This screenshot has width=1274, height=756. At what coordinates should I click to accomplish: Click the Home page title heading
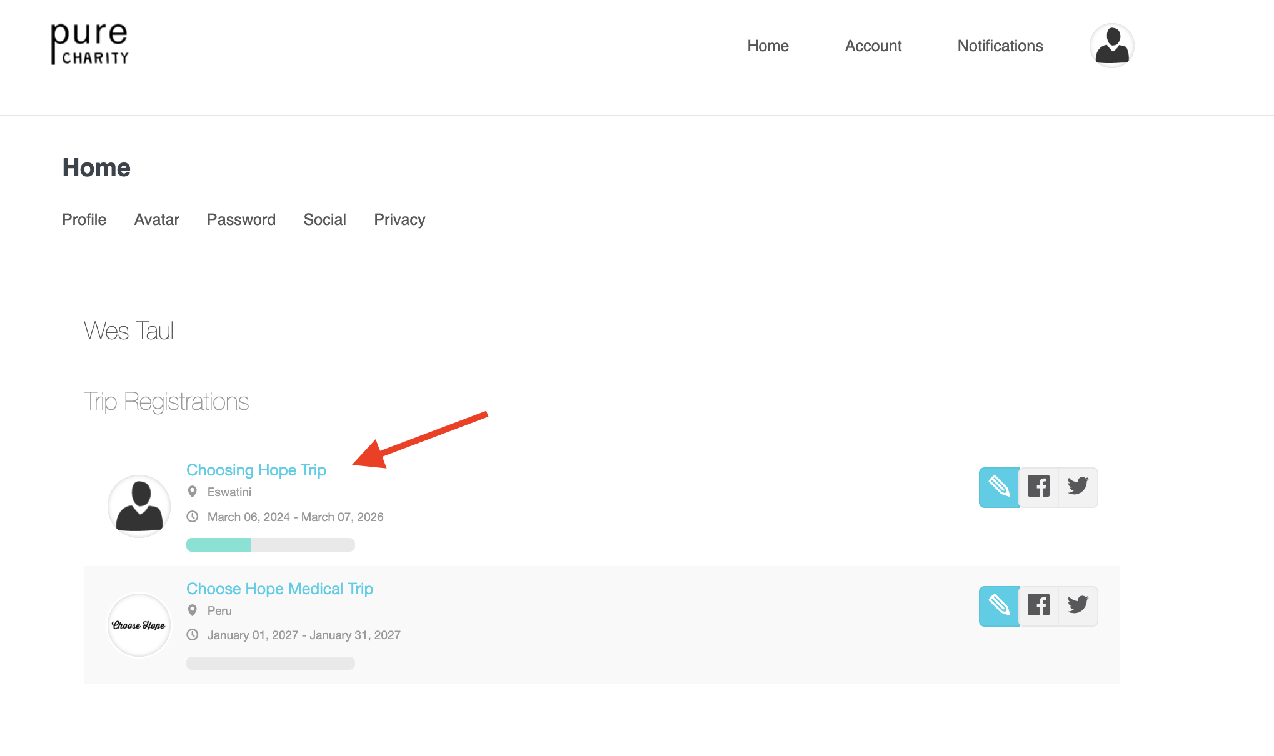coord(96,167)
